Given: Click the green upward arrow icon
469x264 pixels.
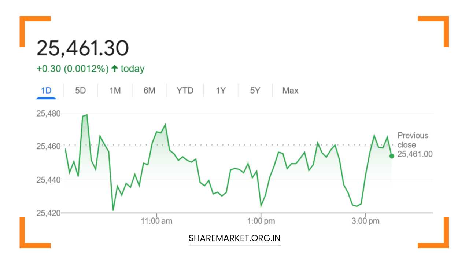Looking at the screenshot, I should click(115, 68).
